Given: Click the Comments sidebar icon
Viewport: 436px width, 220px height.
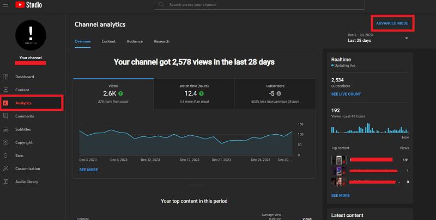Looking at the screenshot, I should click(5, 116).
